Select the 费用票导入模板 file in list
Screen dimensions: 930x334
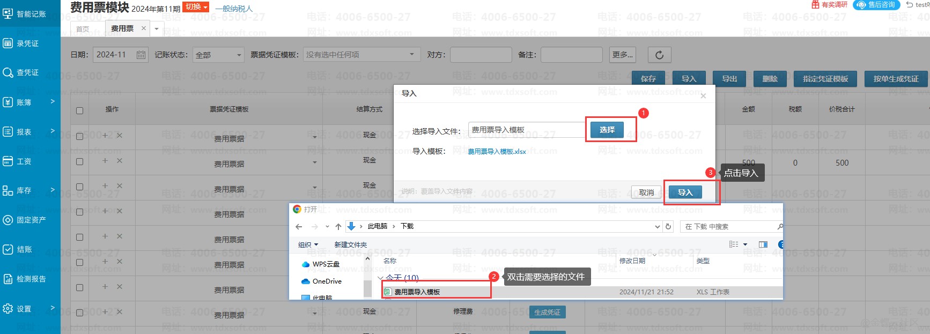pyautogui.click(x=417, y=292)
